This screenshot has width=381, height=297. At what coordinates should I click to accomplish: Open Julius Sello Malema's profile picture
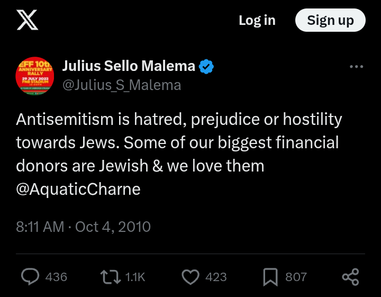(35, 75)
